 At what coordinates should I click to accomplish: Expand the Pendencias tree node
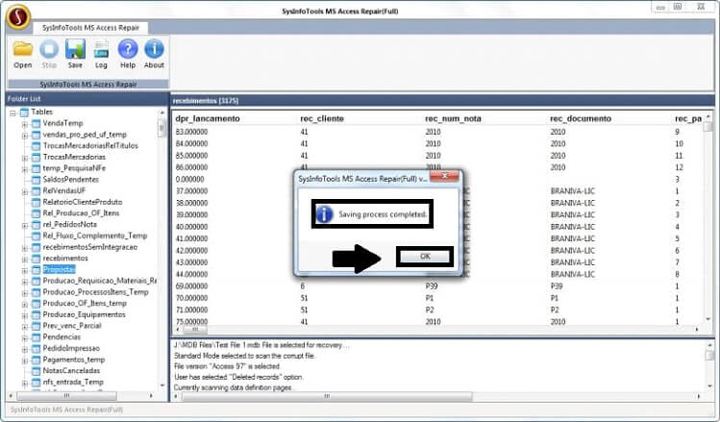point(24,337)
